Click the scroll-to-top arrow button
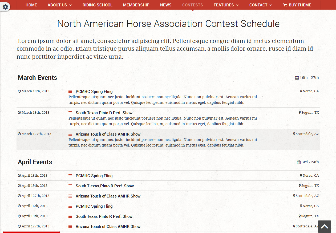The width and height of the screenshot is (336, 233). (324, 226)
